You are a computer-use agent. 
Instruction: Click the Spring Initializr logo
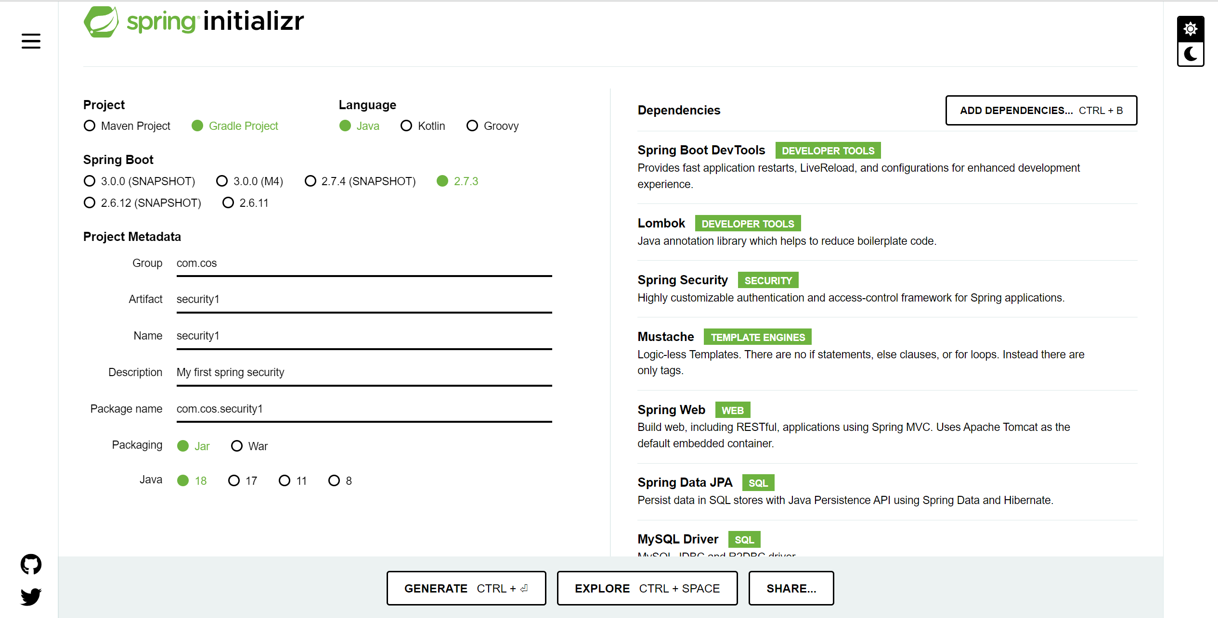(194, 22)
